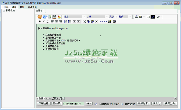Viewport: 181px width, 110px height.
Task: Insert image using picture toolbar icon
Action: (140, 17)
